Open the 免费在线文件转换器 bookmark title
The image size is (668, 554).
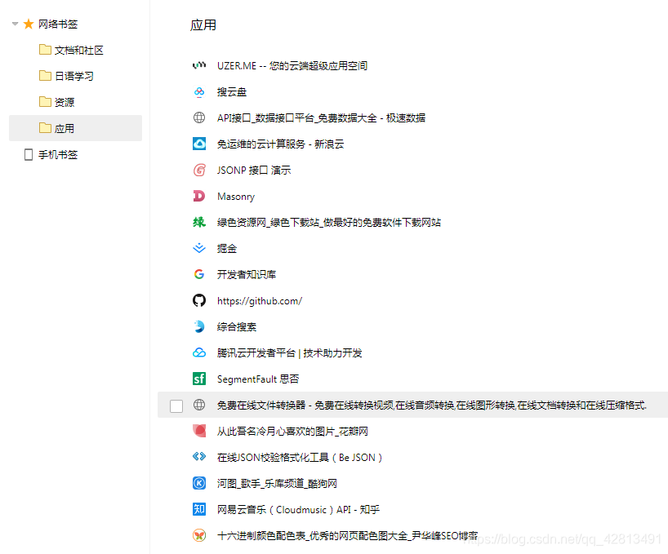point(431,405)
